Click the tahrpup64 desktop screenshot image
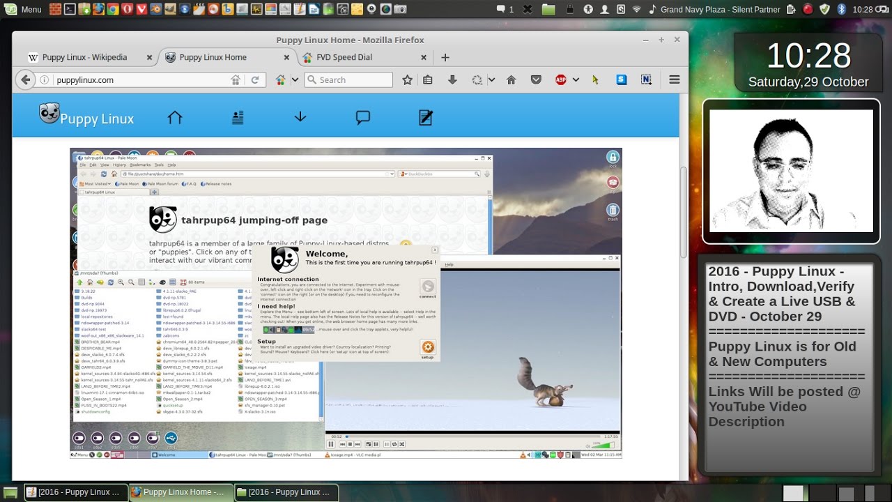The width and height of the screenshot is (892, 502). [346, 303]
